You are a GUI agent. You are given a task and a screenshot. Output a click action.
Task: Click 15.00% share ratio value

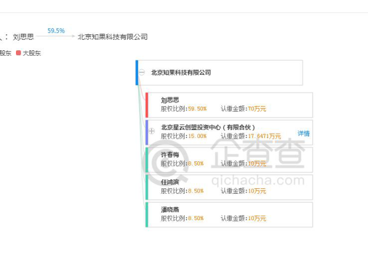[x=197, y=136]
